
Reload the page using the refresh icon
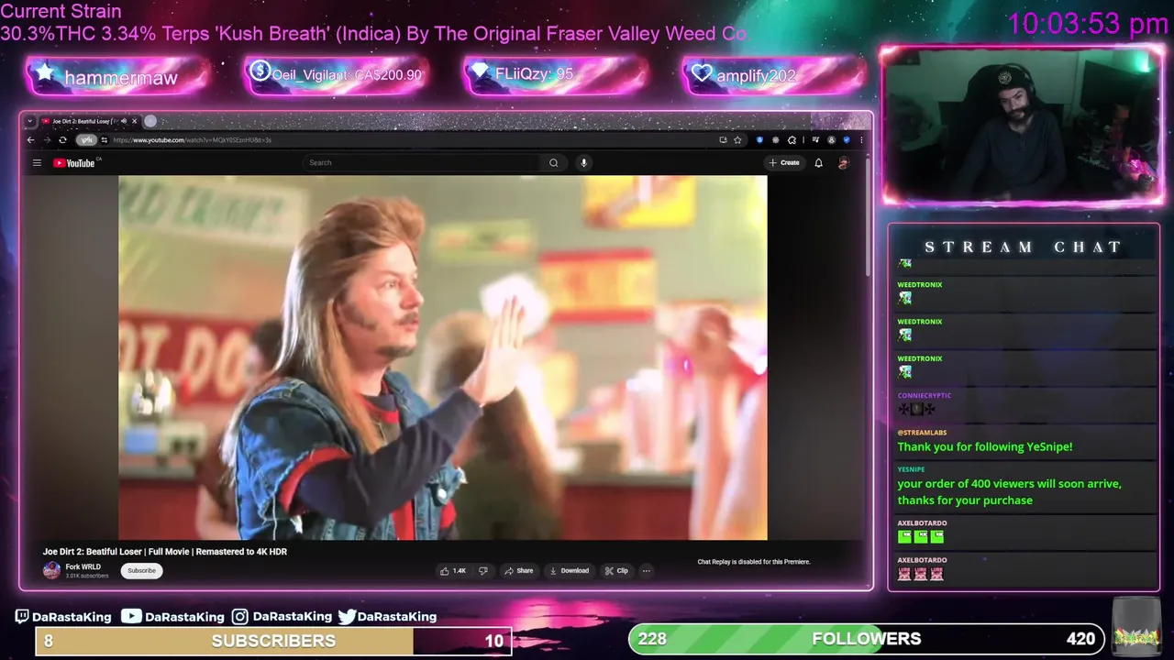(62, 140)
